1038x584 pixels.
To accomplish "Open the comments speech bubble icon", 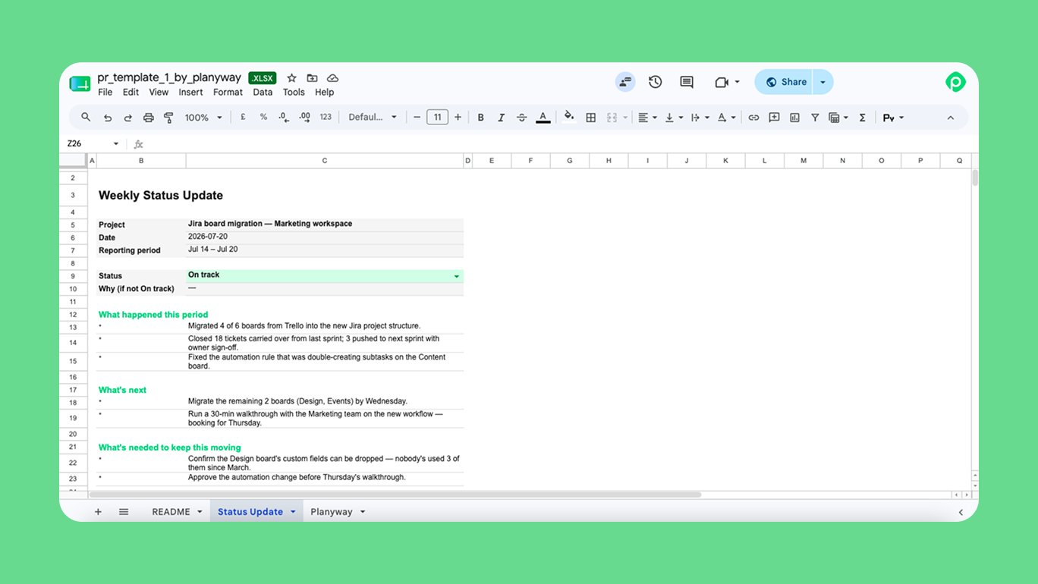I will pyautogui.click(x=687, y=82).
